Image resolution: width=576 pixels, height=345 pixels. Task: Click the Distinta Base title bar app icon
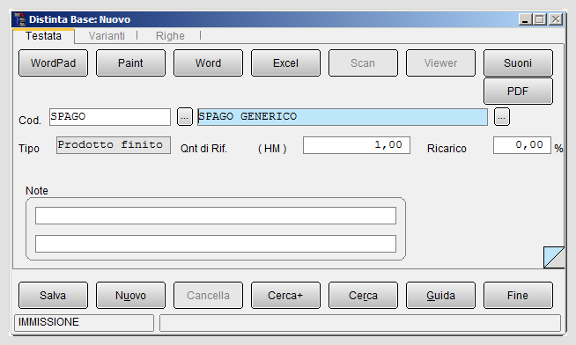[x=19, y=19]
